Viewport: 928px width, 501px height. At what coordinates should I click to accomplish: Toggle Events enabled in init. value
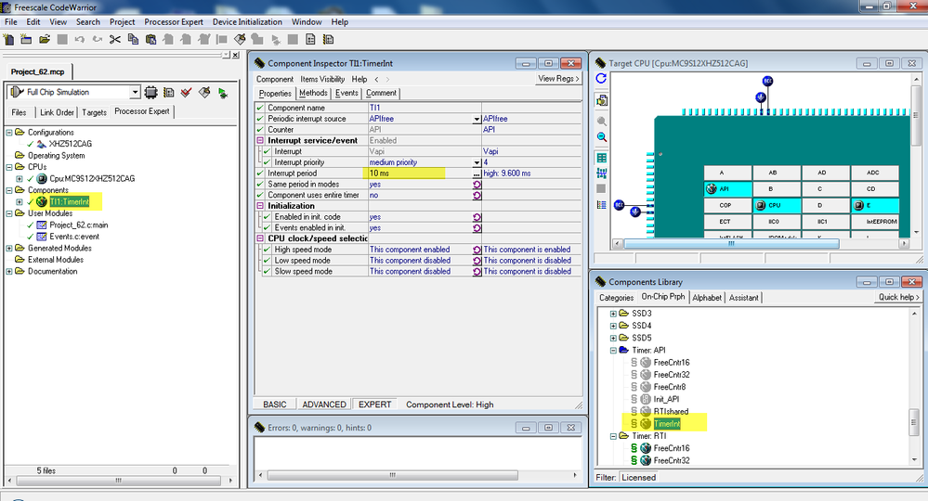[x=477, y=228]
